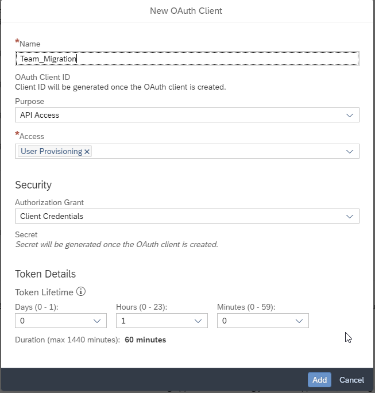Click the Token Lifetime info icon
The image size is (375, 393).
click(81, 291)
